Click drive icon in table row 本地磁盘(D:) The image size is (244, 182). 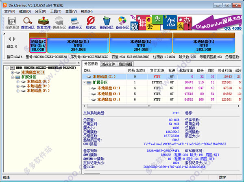click(x=94, y=88)
